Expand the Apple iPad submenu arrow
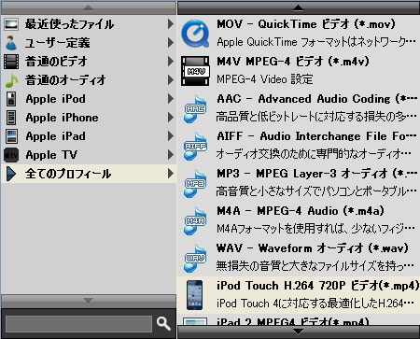 (x=170, y=136)
